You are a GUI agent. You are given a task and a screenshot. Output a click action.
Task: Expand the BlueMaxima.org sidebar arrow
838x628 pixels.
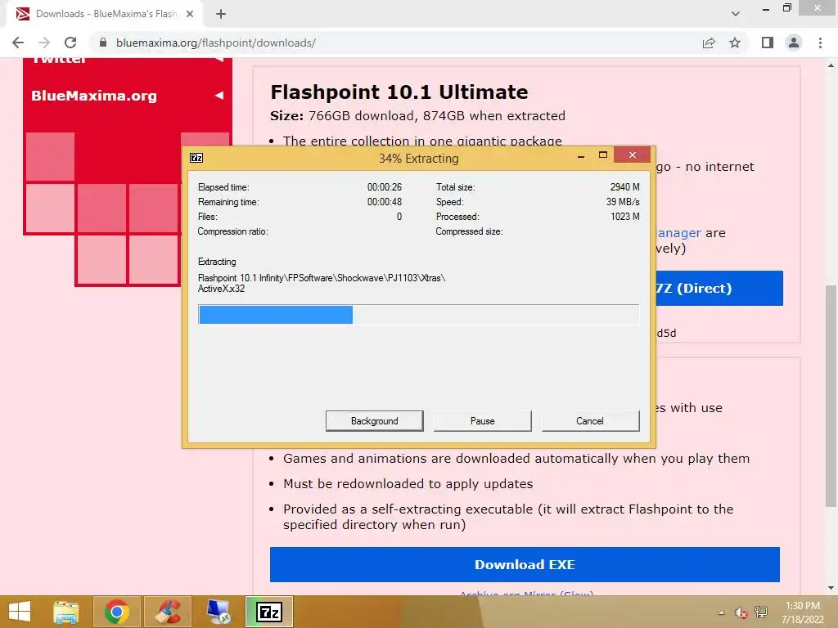[x=219, y=96]
